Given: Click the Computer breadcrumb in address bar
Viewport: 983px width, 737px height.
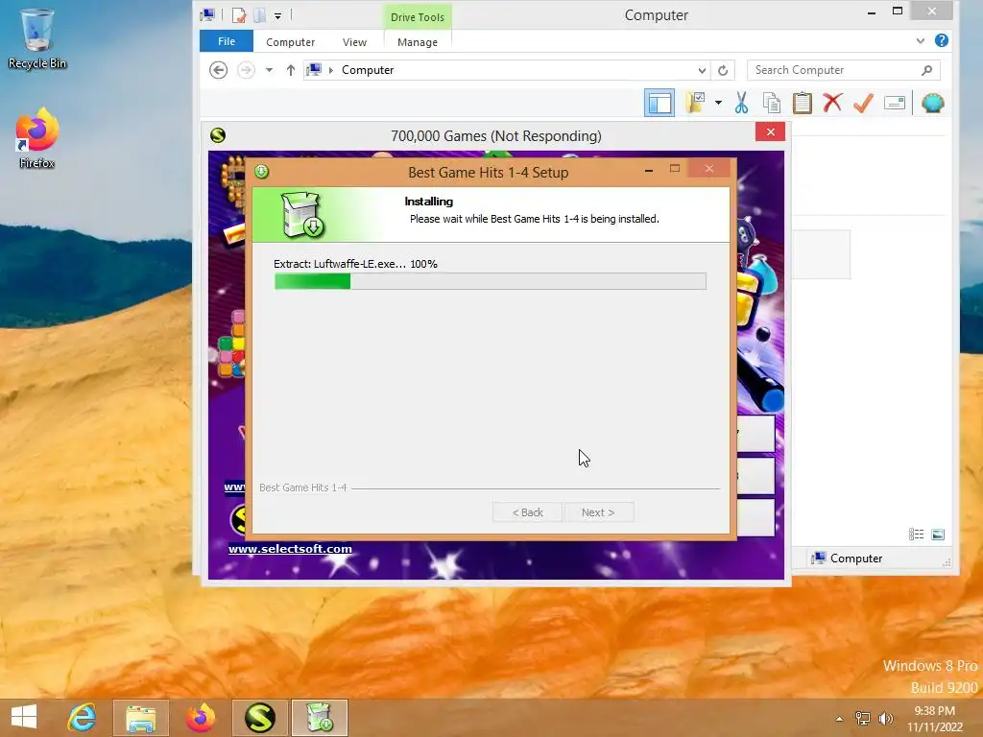Looking at the screenshot, I should click(368, 70).
